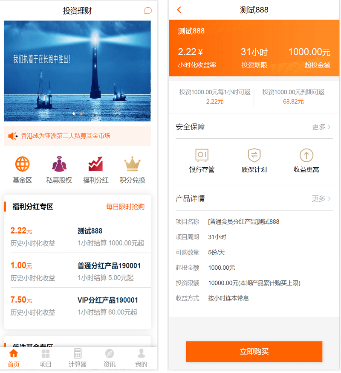Image resolution: width=341 pixels, height=373 pixels.
Task: Select the second banner carousel dot
Action: pos(81,114)
